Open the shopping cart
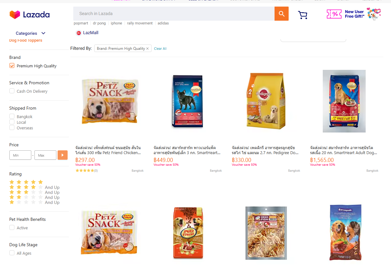Viewport: 391px width, 270px height. coord(302,15)
